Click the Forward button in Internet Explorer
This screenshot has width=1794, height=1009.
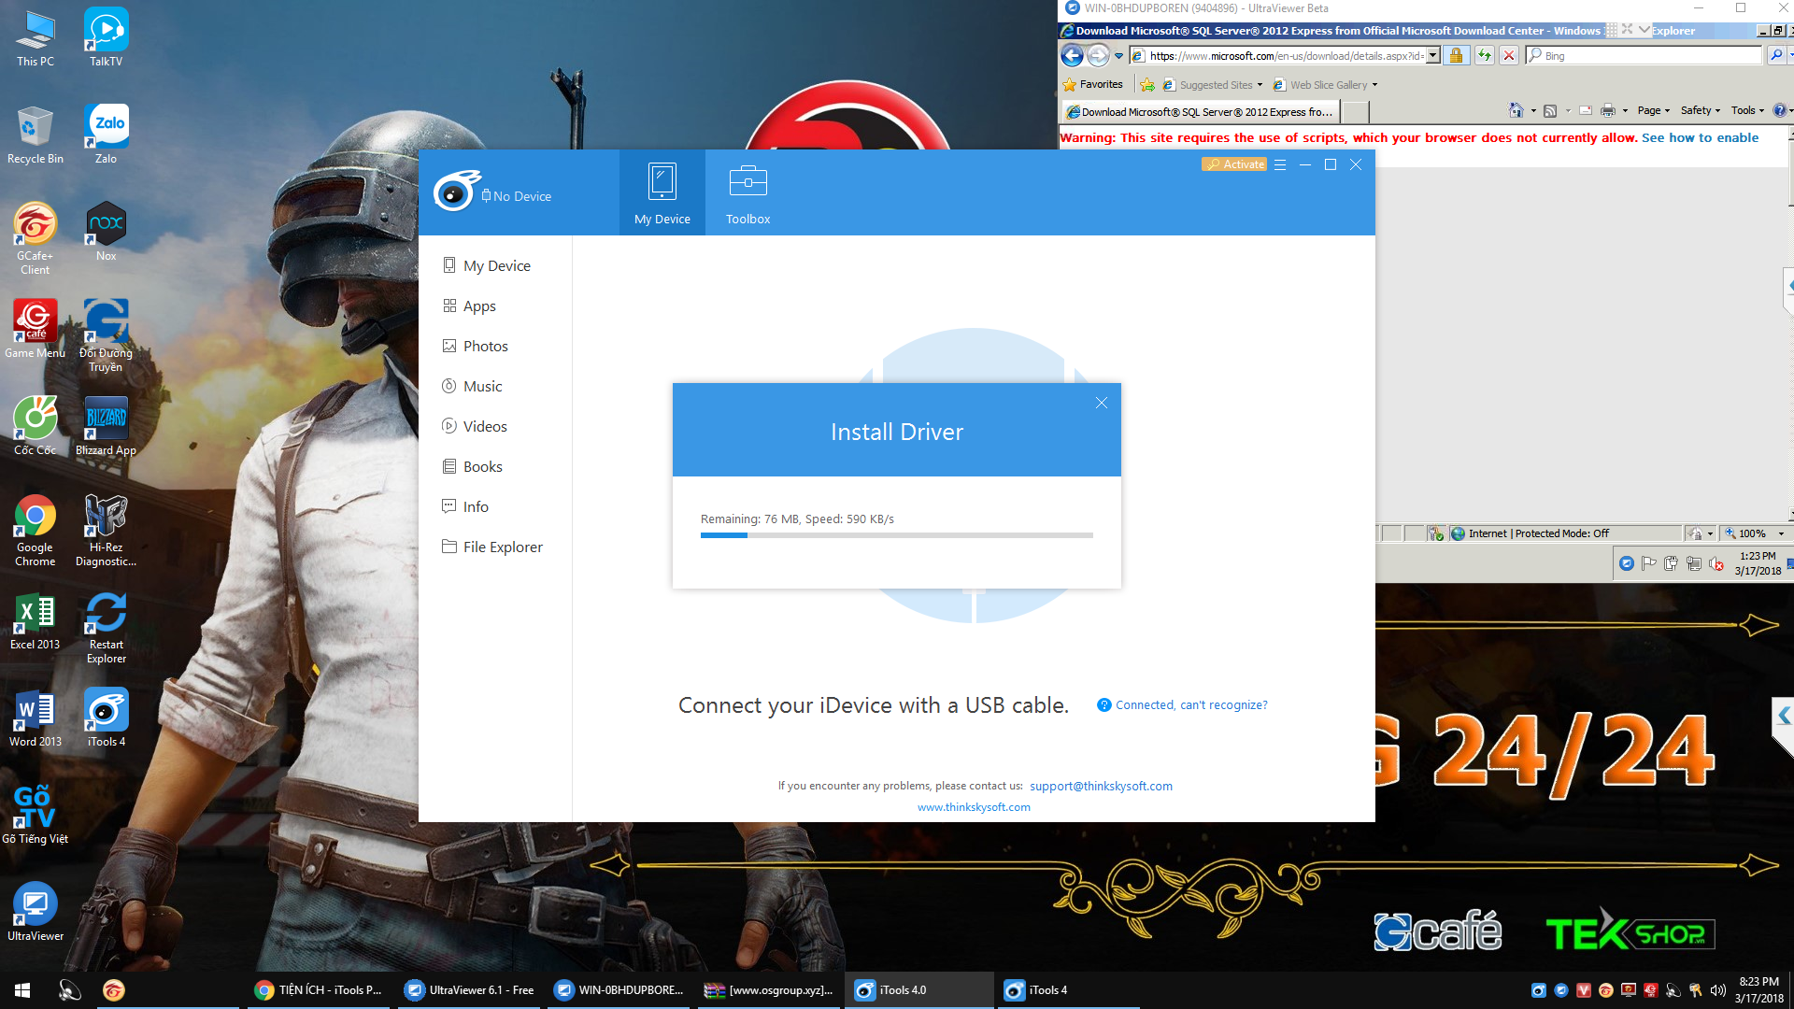tap(1098, 56)
